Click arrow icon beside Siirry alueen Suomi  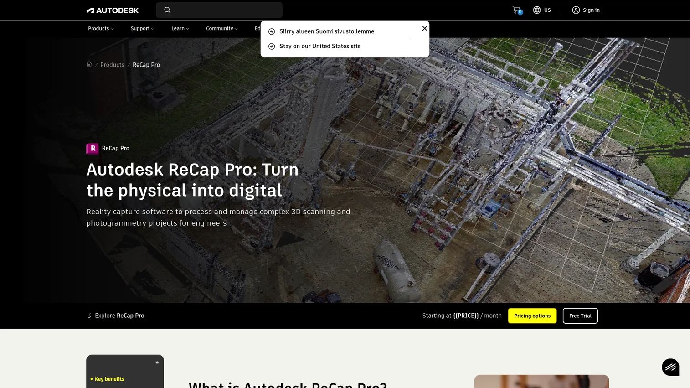272,31
